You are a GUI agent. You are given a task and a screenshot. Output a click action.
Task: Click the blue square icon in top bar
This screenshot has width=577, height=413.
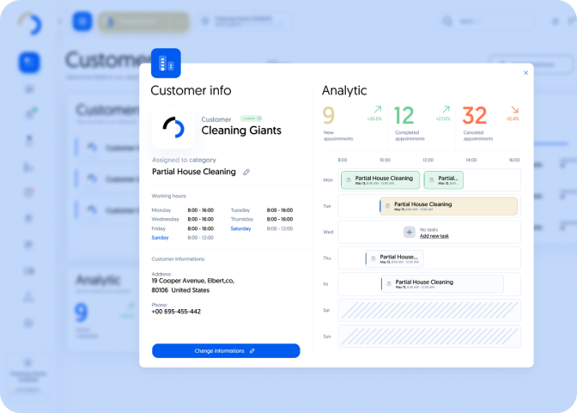click(x=82, y=21)
